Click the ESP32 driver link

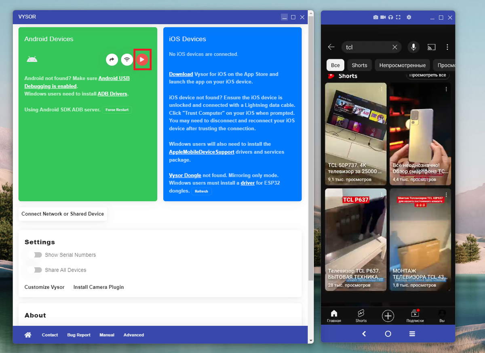tap(248, 183)
